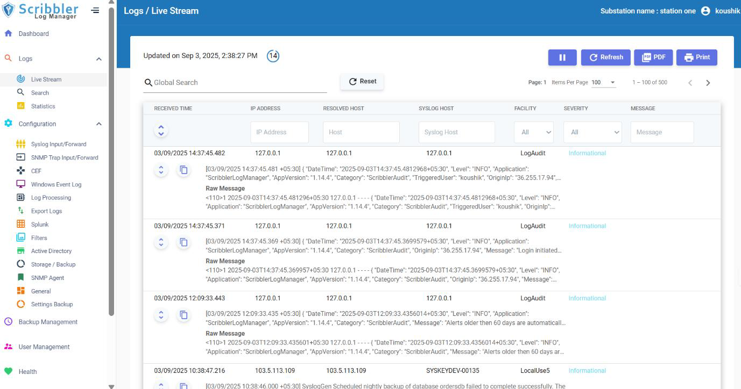The height and width of the screenshot is (389, 741).
Task: Open the Active Directory settings
Action: [52, 251]
